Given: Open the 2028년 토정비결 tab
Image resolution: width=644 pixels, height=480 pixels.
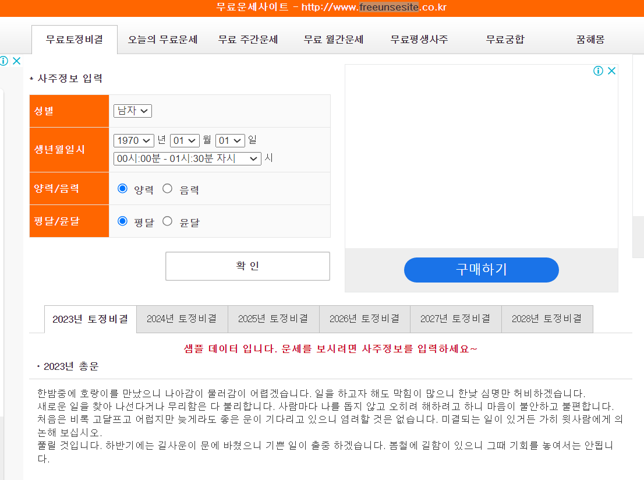Looking at the screenshot, I should [547, 319].
